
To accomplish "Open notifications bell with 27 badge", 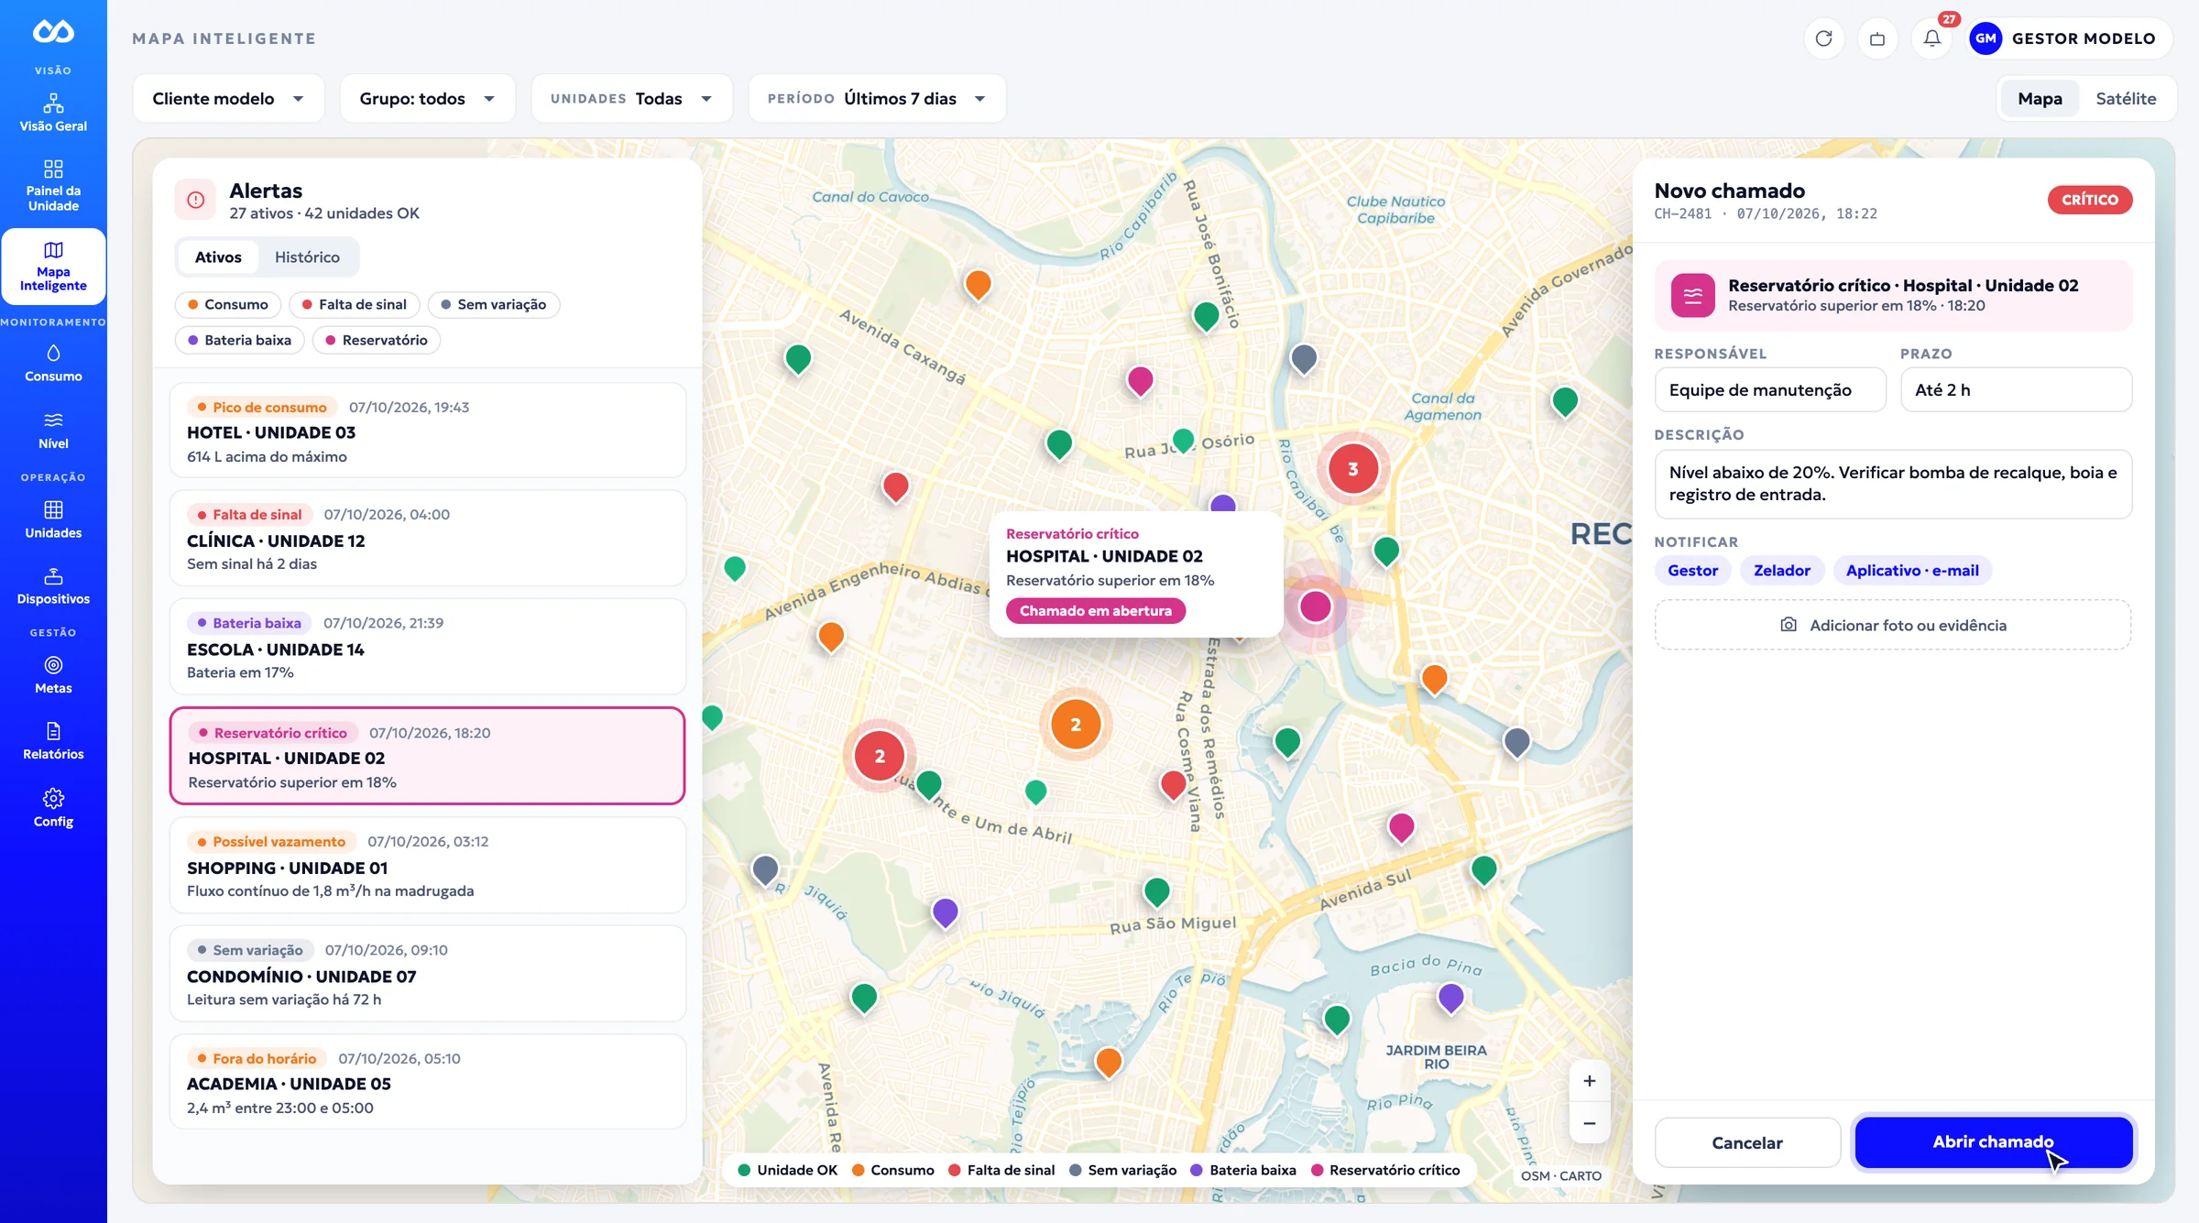I will pyautogui.click(x=1932, y=38).
